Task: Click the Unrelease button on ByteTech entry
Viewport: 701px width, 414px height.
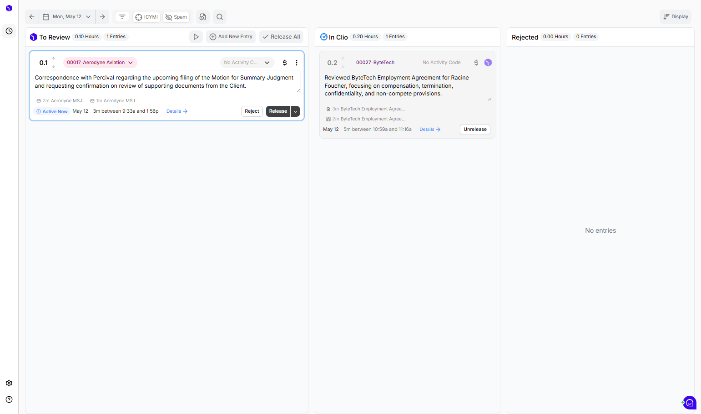Action: click(475, 130)
